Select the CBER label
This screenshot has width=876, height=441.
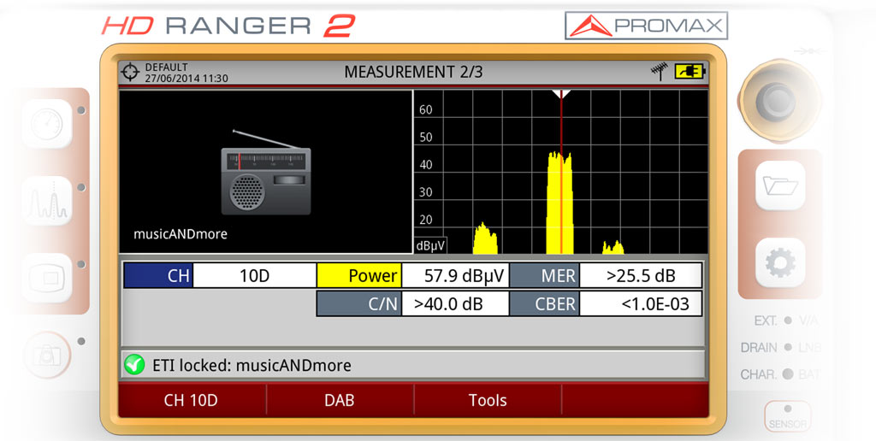click(545, 304)
